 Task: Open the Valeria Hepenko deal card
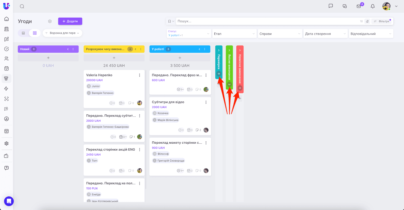(x=99, y=75)
